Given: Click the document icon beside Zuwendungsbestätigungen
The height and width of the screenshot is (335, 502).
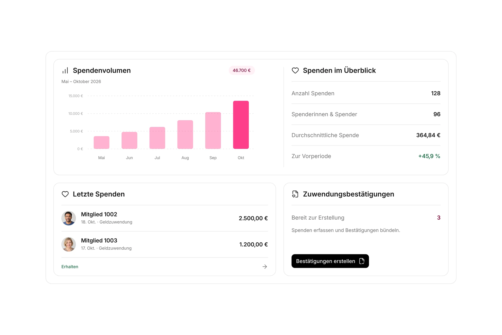Looking at the screenshot, I should tap(295, 194).
